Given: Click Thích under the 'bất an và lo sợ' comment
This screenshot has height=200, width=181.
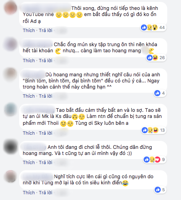Looking at the screenshot, I should [x=29, y=133].
